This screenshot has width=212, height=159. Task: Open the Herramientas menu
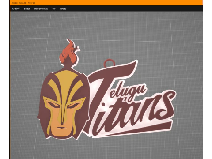point(41,9)
